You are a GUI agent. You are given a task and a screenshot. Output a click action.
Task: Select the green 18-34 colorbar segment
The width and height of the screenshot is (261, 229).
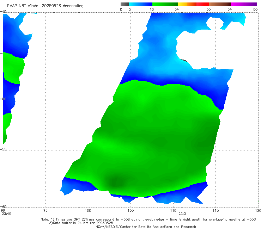click(x=165, y=4)
